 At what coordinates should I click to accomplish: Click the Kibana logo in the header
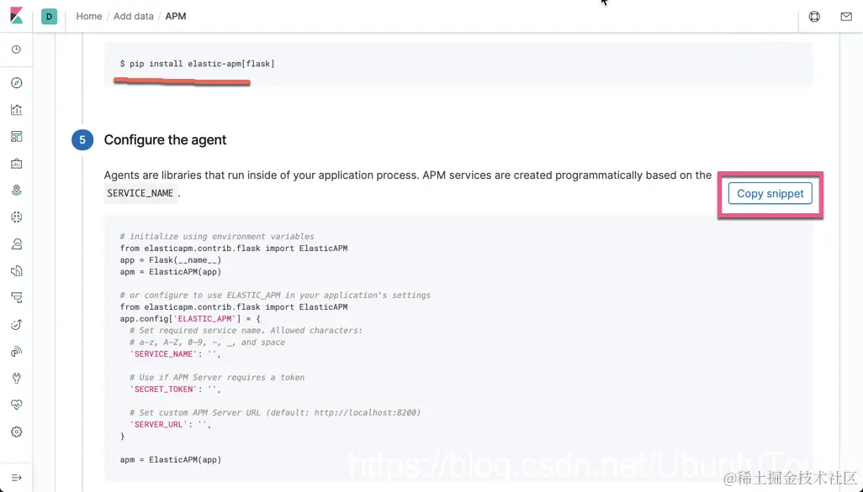tap(17, 16)
